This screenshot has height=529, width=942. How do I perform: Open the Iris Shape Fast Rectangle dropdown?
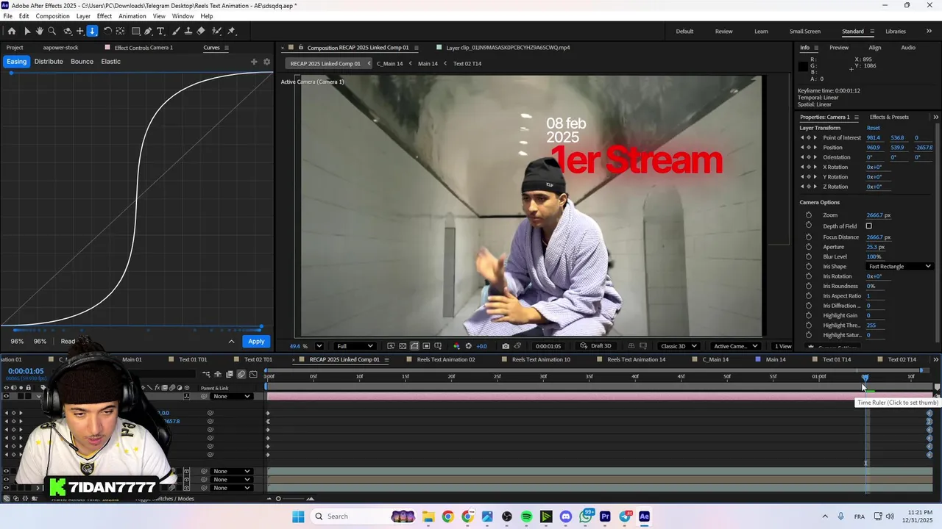coord(899,267)
